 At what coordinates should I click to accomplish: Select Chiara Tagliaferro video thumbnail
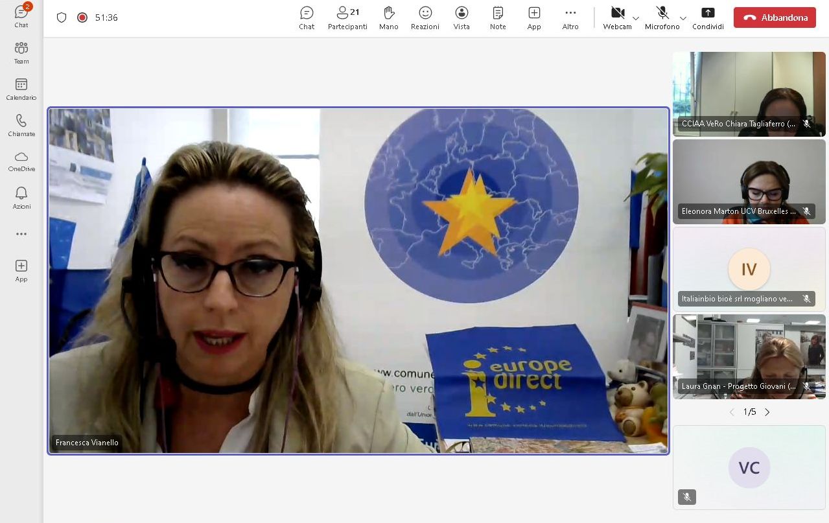click(749, 94)
